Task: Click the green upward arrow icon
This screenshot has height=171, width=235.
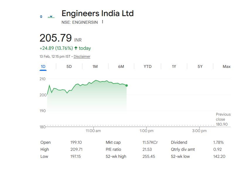Action: 76,48
